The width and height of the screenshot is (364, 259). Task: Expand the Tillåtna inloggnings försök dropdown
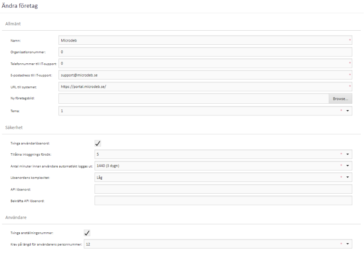(x=347, y=154)
